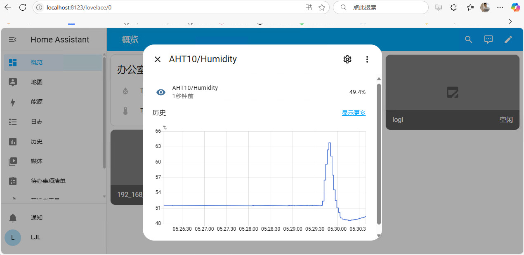Open 地图 in the sidebar

point(37,82)
